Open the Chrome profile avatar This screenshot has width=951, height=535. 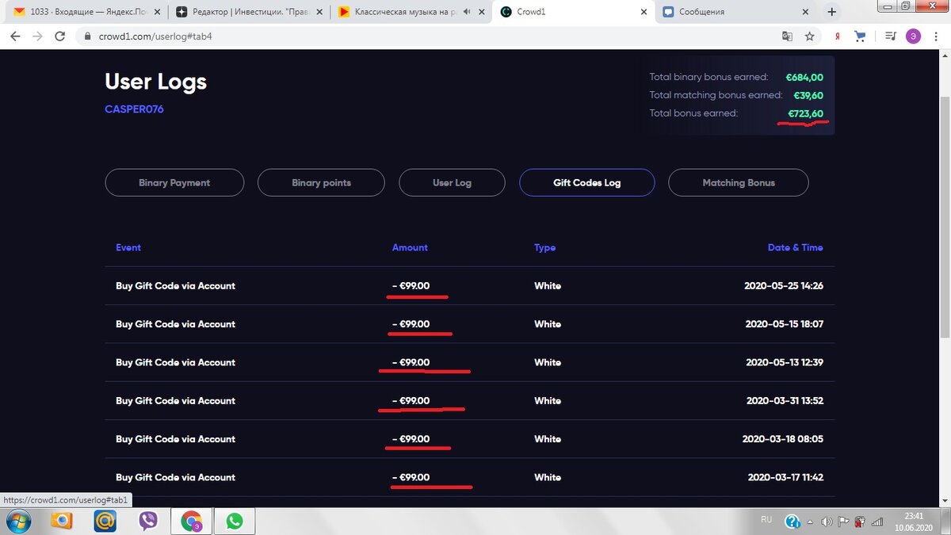[913, 36]
